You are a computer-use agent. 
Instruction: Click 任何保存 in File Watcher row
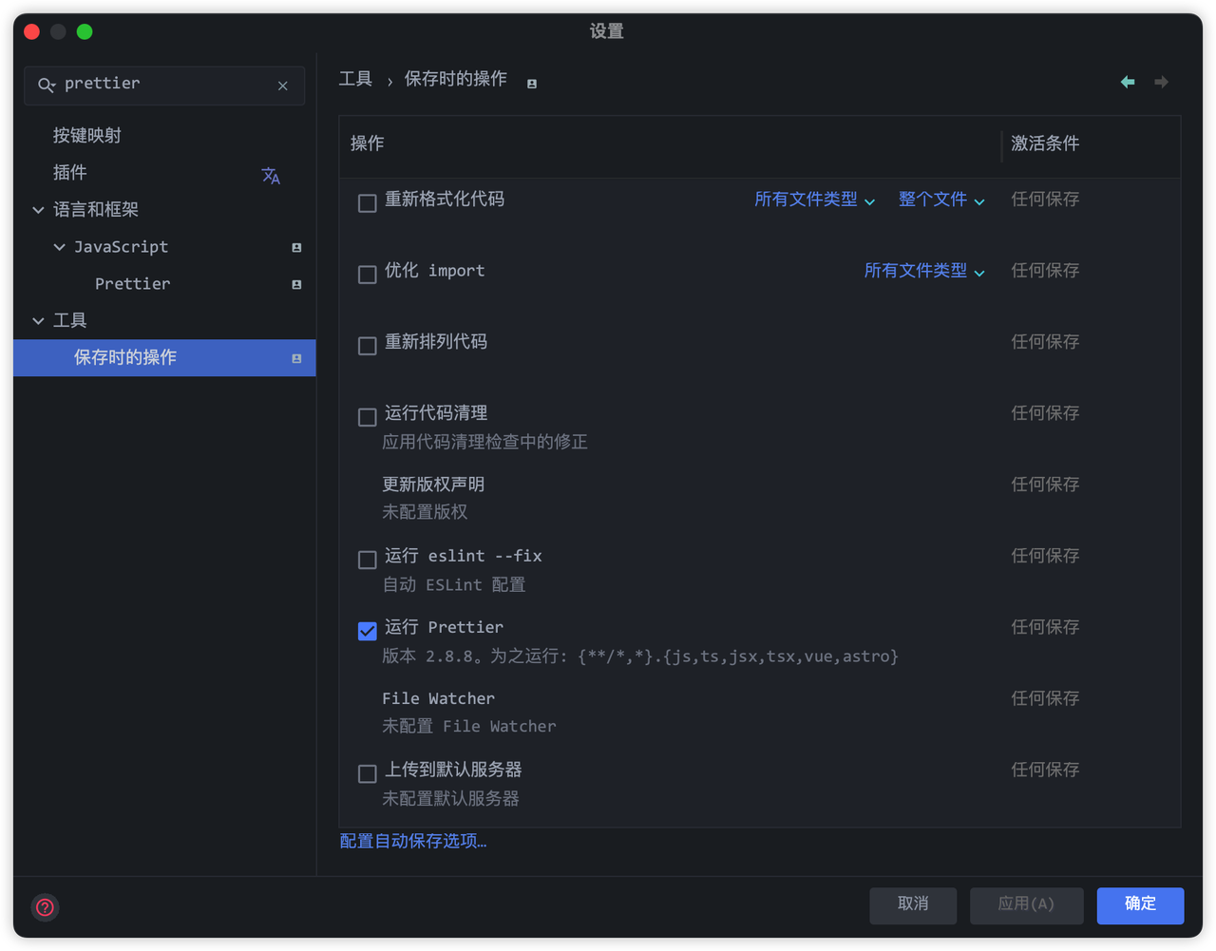(x=1045, y=698)
